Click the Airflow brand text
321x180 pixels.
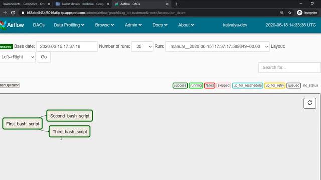[x=15, y=25]
